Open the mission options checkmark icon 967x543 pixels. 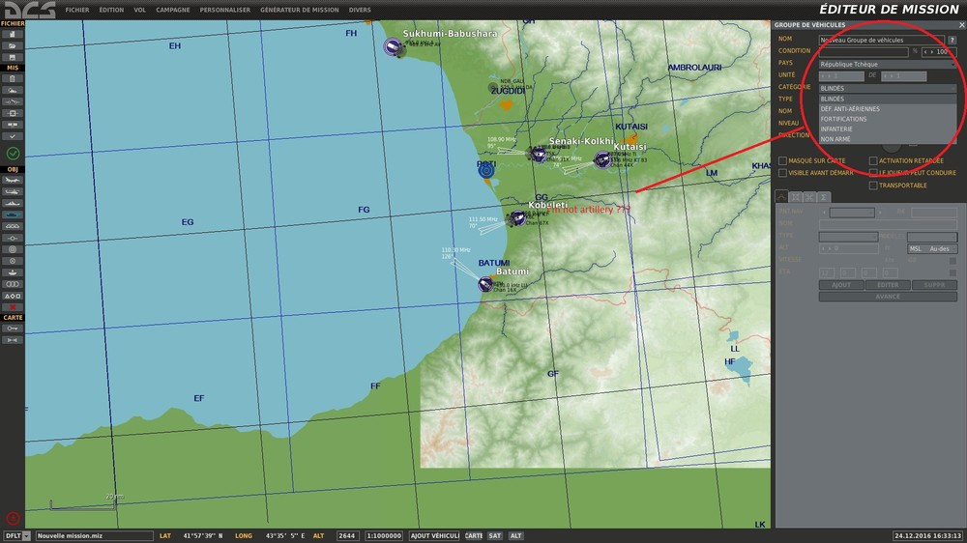[13, 136]
